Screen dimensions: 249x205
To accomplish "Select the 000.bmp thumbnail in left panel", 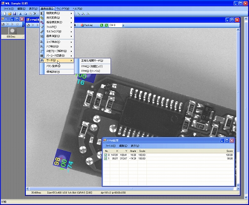I will [x=12, y=33].
